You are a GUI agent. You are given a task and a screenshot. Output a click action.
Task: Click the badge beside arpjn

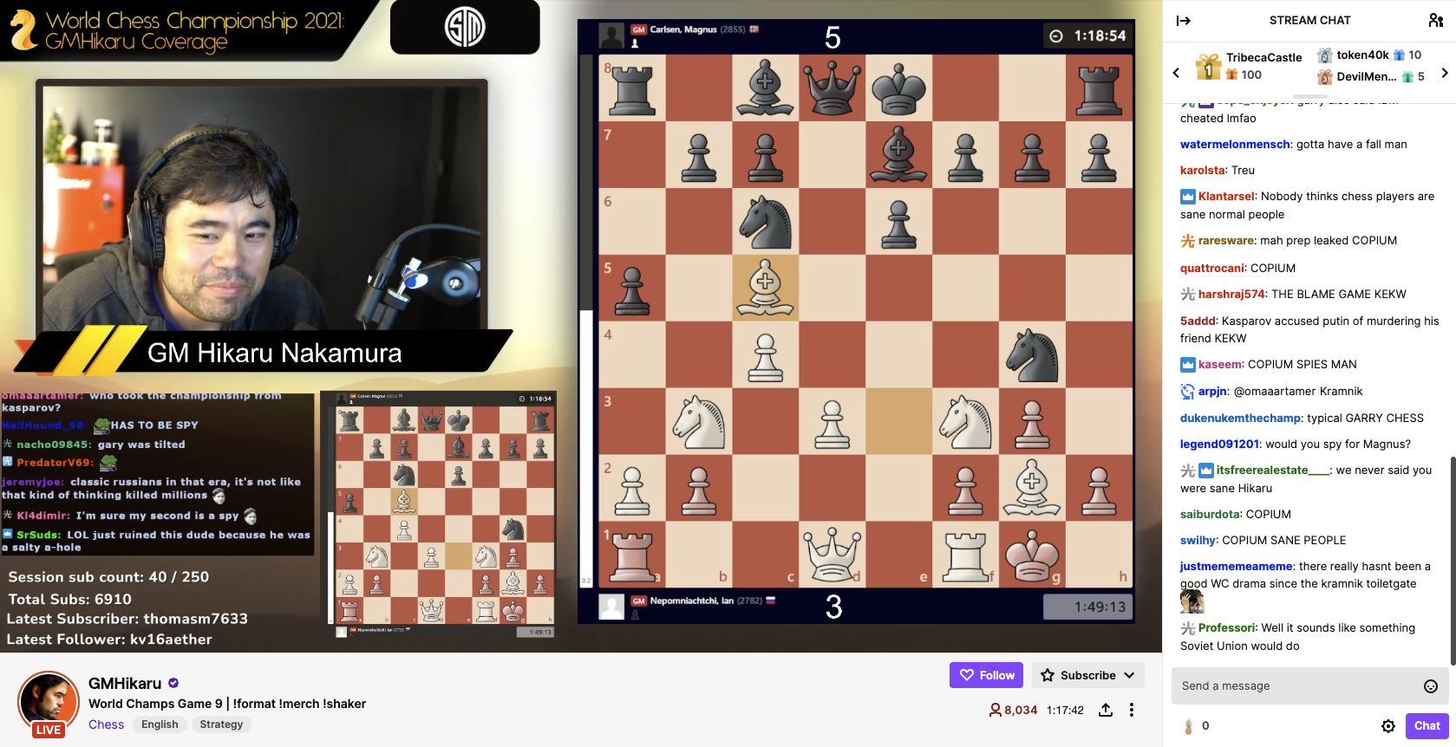click(x=1188, y=392)
